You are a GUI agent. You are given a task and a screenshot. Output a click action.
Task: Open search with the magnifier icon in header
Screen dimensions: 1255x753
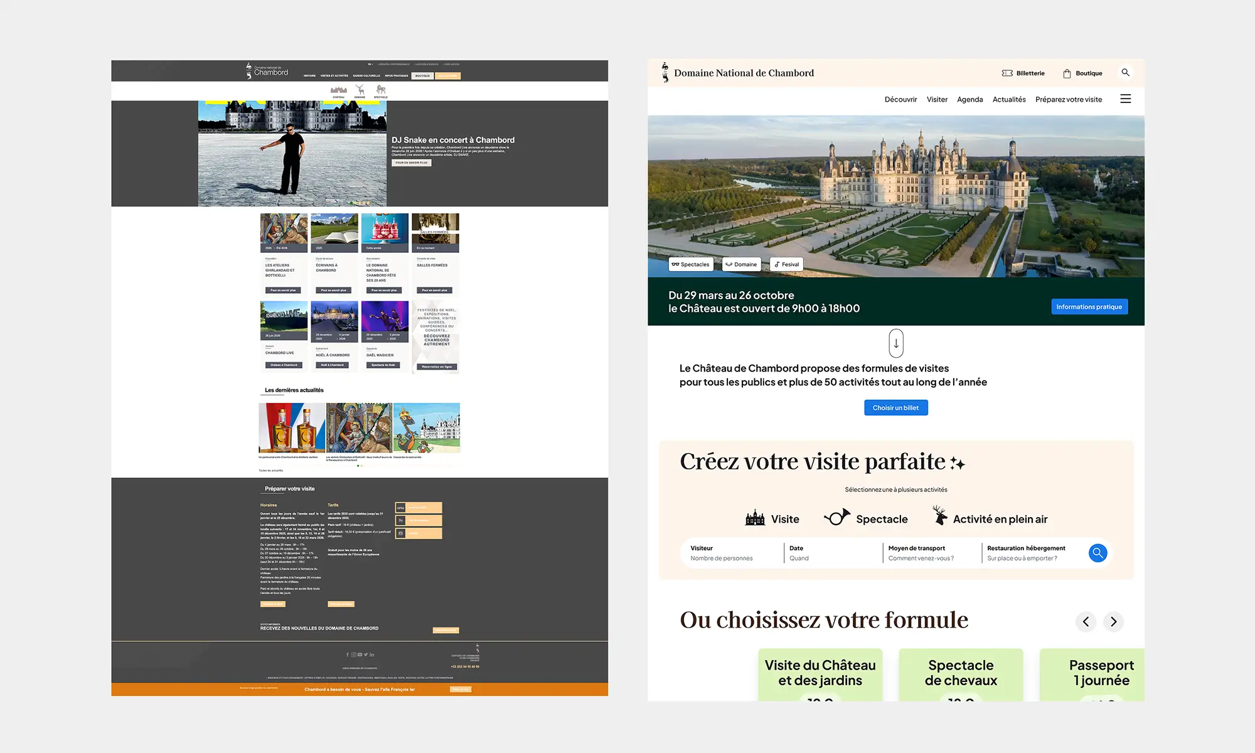1126,73
